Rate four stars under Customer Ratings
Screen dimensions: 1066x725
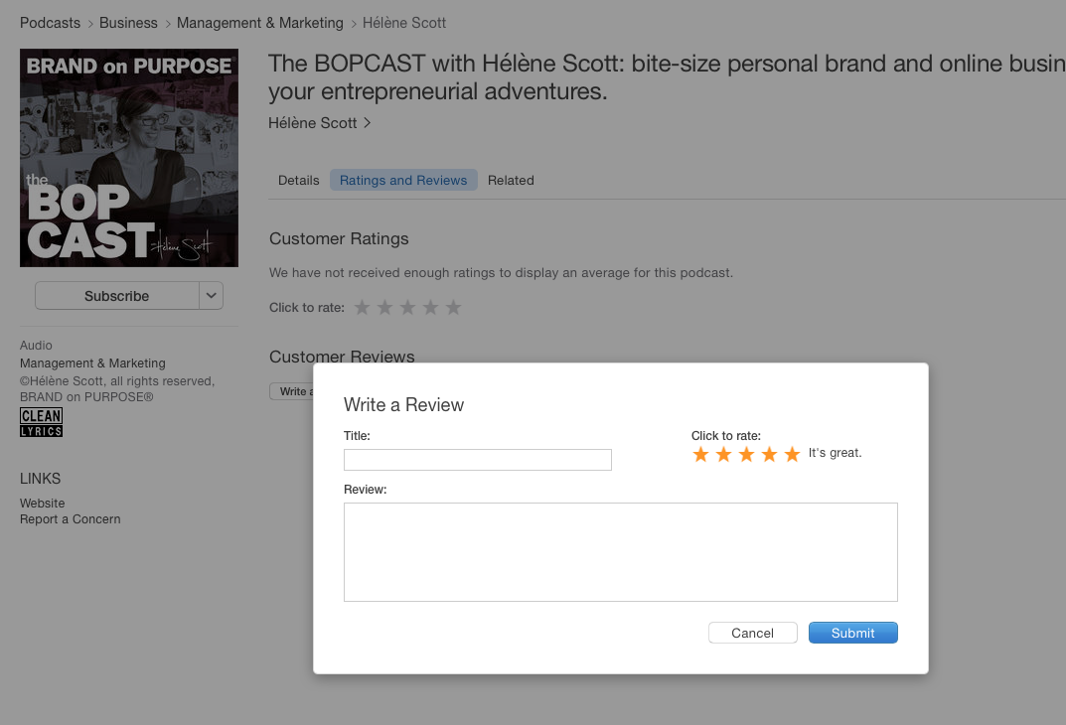point(430,307)
